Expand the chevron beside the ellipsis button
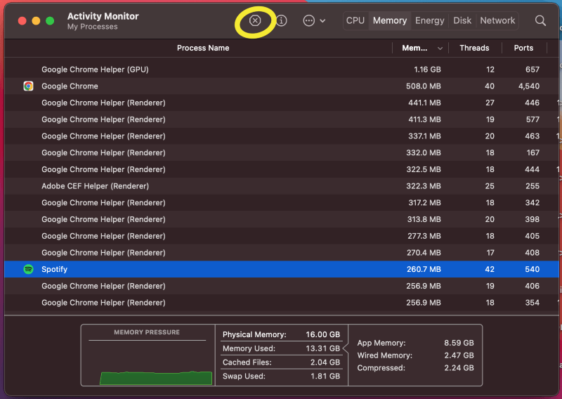This screenshot has height=399, width=562. (322, 21)
